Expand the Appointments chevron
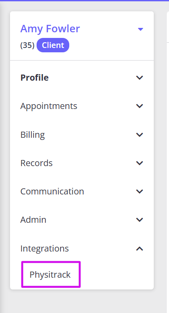 tap(139, 106)
